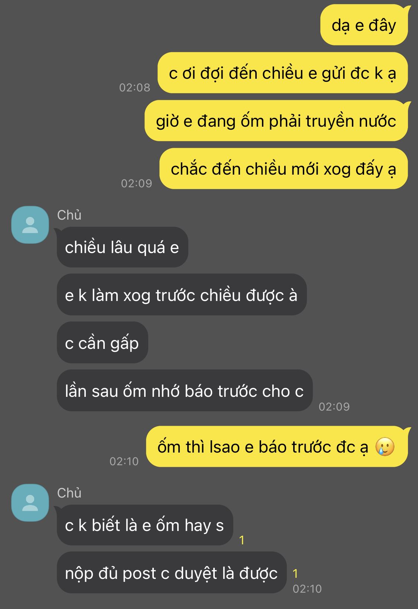The height and width of the screenshot is (609, 418).
Task: Select the 'dạ e đây' message bubble
Action: [x=364, y=25]
